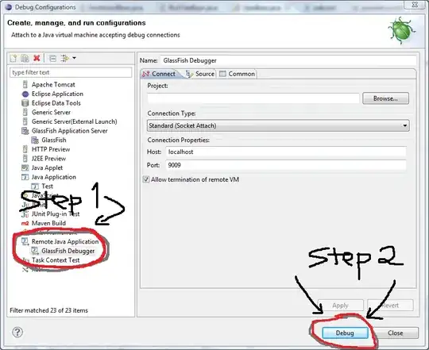Select the Test Java application configuration
Screen dimensions: 429x350
(47, 187)
